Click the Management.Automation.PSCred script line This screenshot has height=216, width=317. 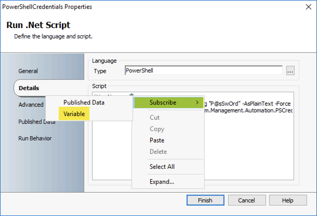click(248, 111)
